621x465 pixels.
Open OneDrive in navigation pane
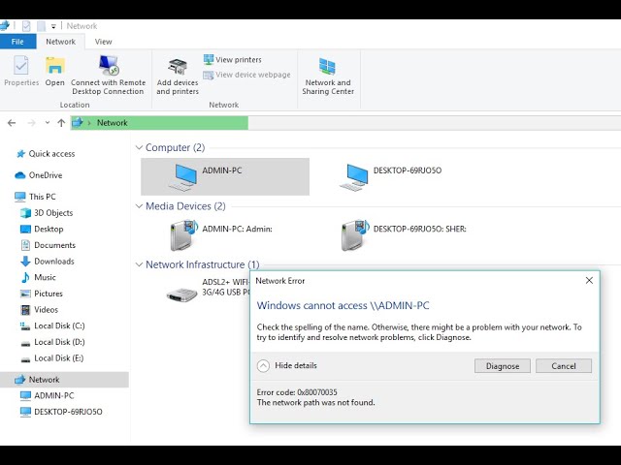tap(39, 175)
